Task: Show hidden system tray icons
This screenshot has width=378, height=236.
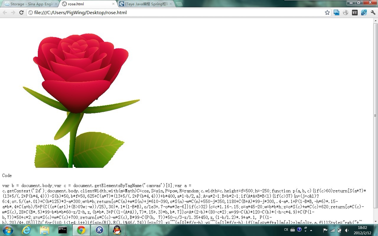Action: [311, 231]
